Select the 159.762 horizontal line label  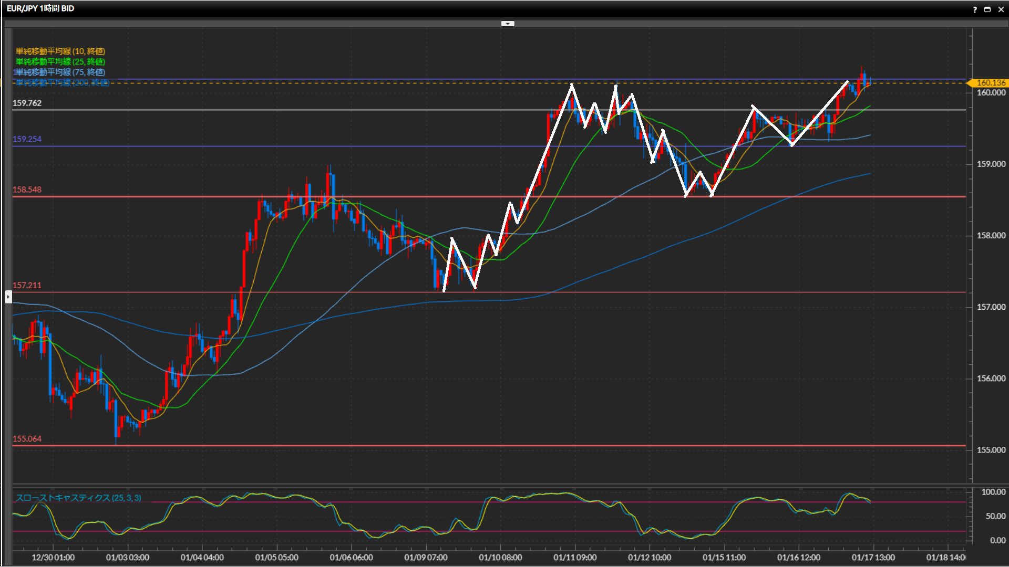27,103
